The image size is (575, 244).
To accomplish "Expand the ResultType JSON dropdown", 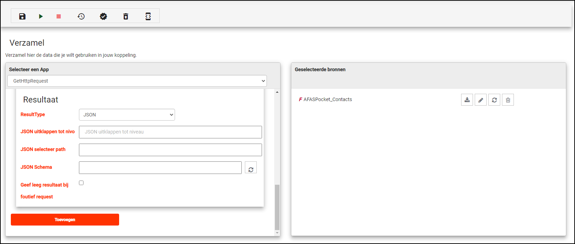I will click(127, 115).
